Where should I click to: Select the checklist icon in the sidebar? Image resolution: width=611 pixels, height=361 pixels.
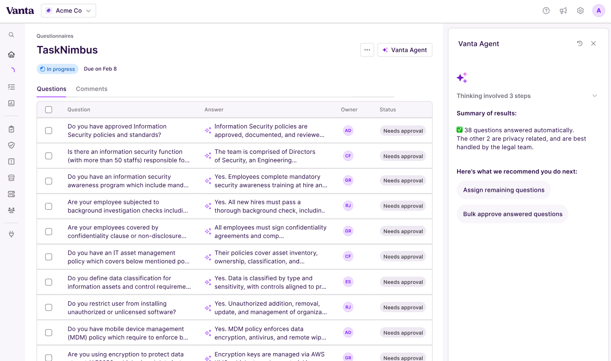click(x=11, y=86)
